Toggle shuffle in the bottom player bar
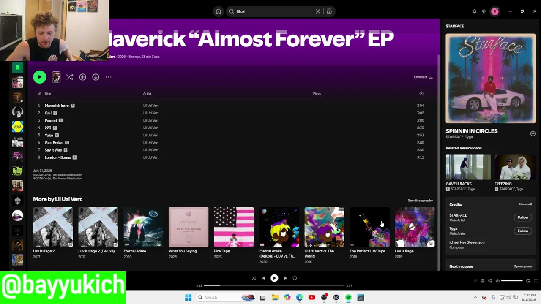 click(x=254, y=278)
